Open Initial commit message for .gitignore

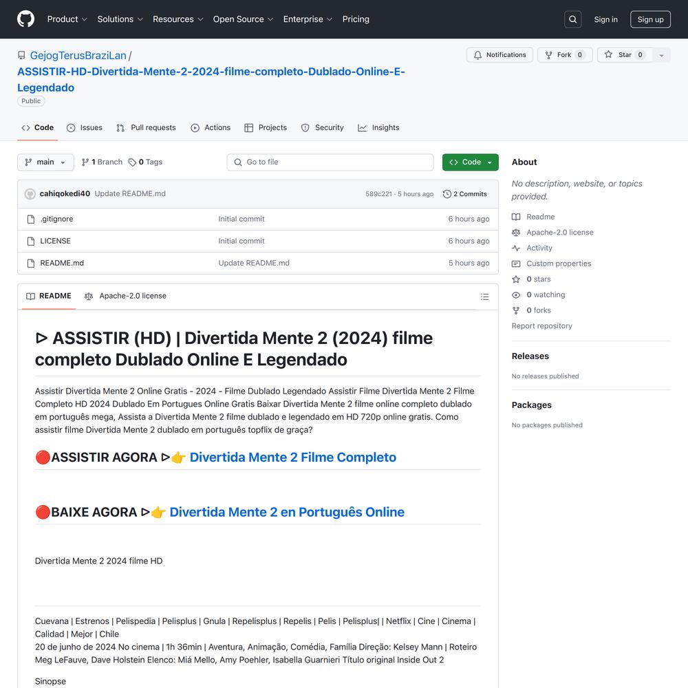pos(241,219)
